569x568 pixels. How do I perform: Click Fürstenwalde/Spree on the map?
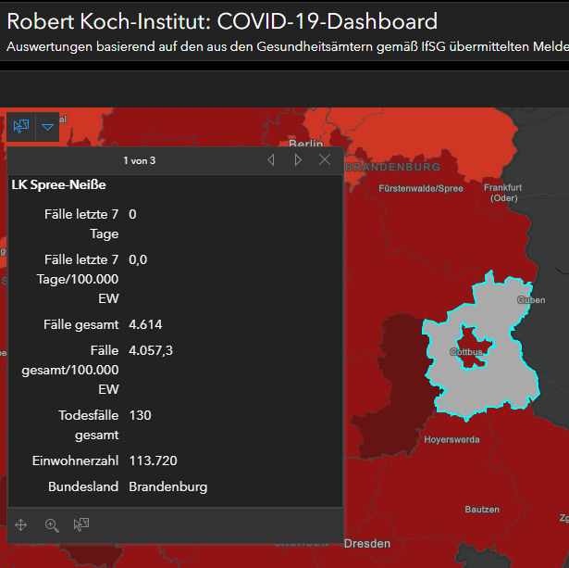[420, 189]
